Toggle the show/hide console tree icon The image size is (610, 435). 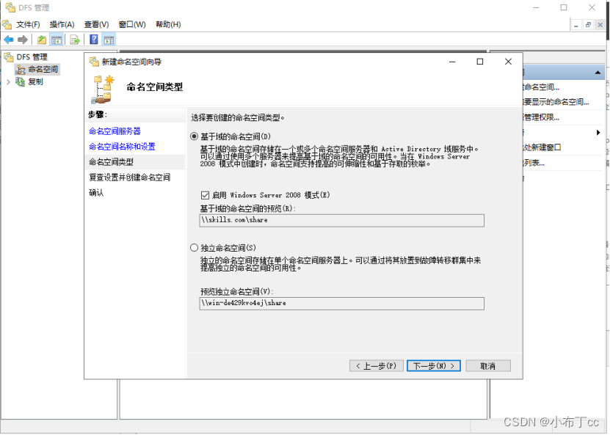(x=57, y=40)
